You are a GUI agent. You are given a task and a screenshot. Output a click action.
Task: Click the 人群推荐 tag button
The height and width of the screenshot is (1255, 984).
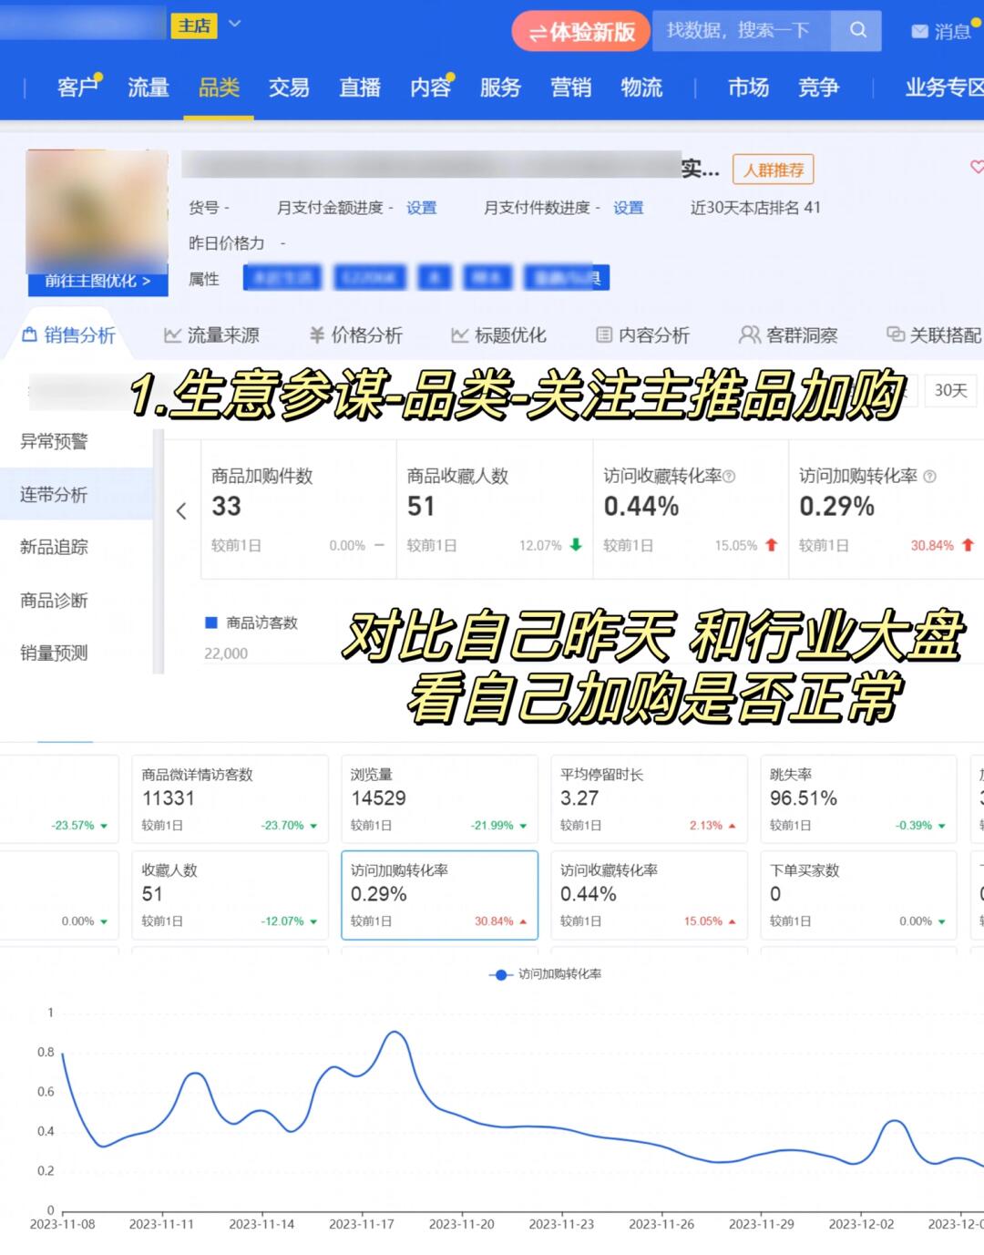pos(773,170)
